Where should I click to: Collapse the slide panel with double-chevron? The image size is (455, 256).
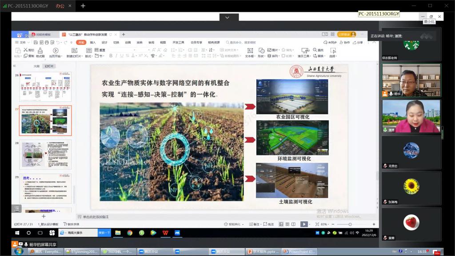point(14,66)
